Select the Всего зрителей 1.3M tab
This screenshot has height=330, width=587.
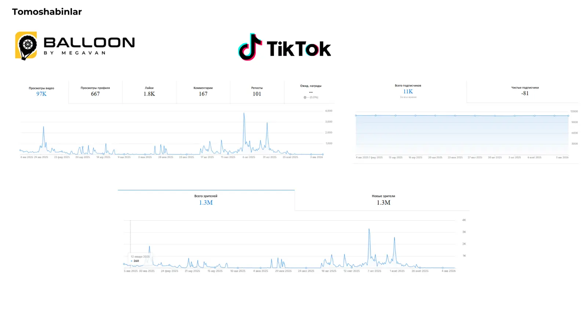(x=206, y=200)
